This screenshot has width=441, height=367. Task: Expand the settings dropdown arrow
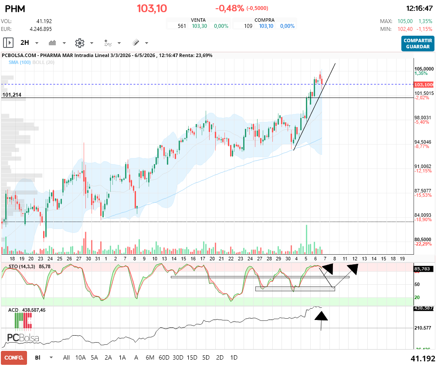click(x=92, y=43)
